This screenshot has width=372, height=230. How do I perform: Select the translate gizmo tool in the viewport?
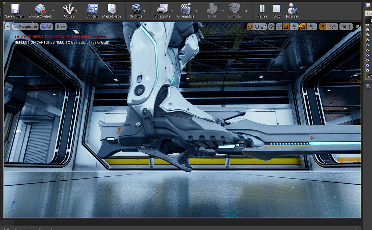point(250,26)
